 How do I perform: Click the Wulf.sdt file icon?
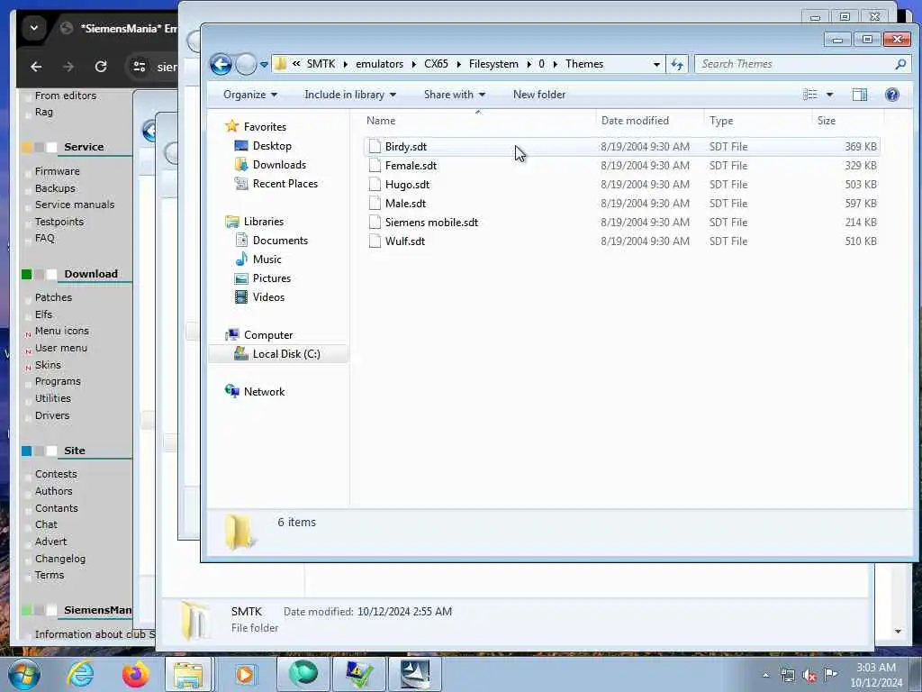point(375,241)
